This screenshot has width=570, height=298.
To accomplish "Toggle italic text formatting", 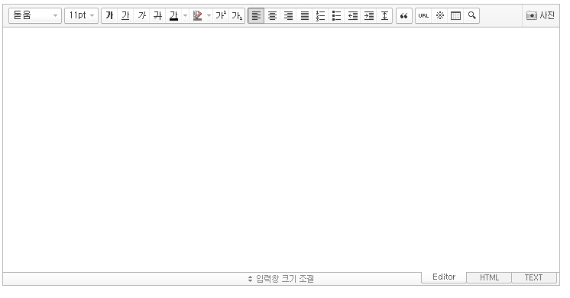I will [x=142, y=15].
